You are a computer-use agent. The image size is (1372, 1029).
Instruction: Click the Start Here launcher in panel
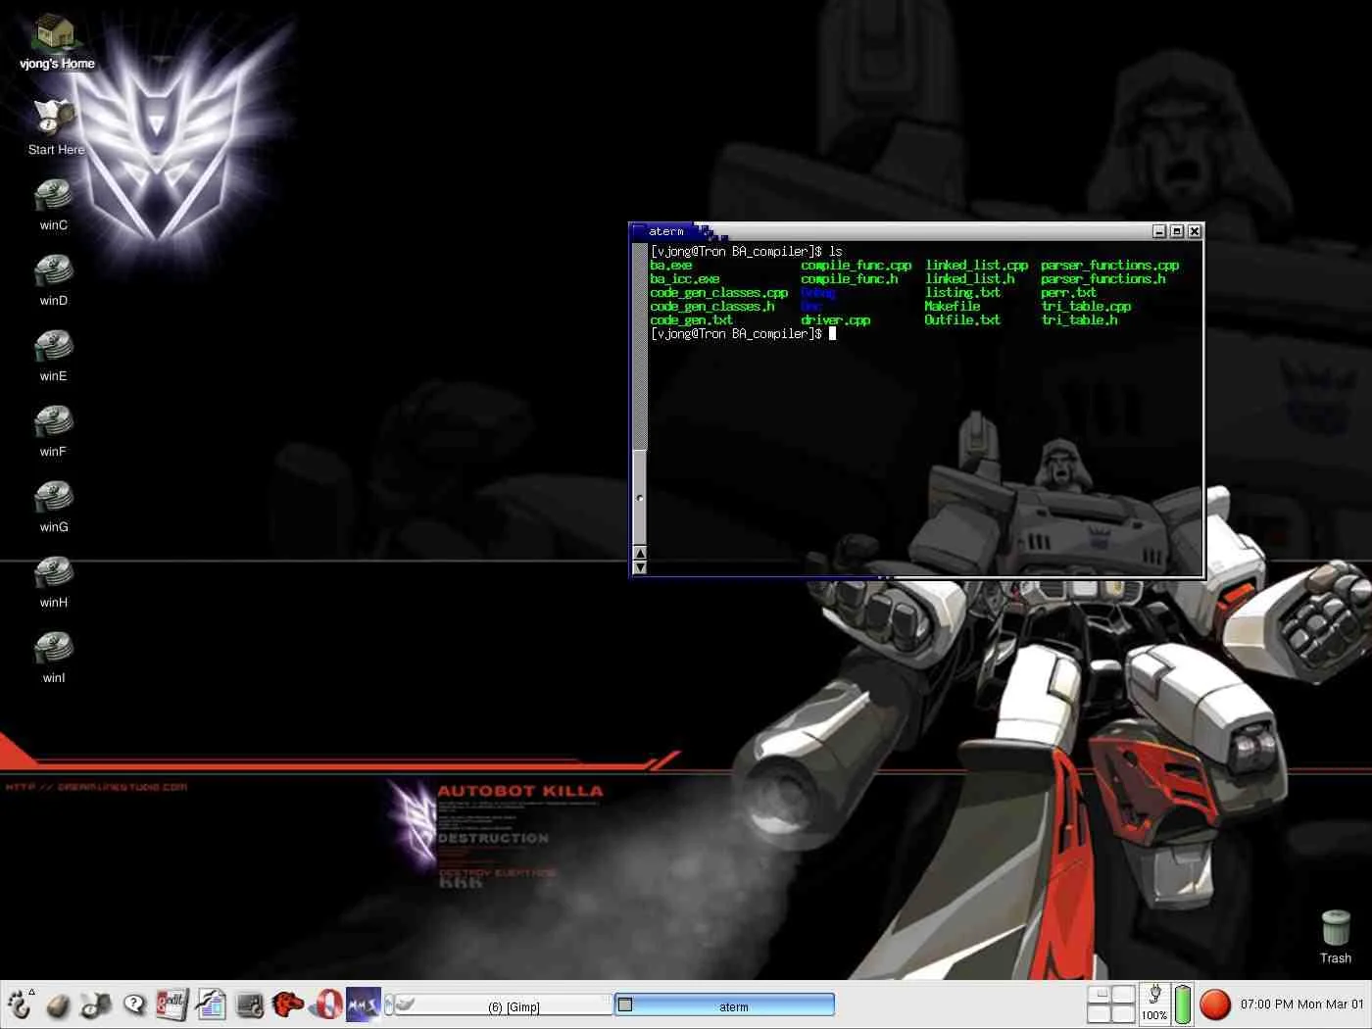[x=96, y=1004]
